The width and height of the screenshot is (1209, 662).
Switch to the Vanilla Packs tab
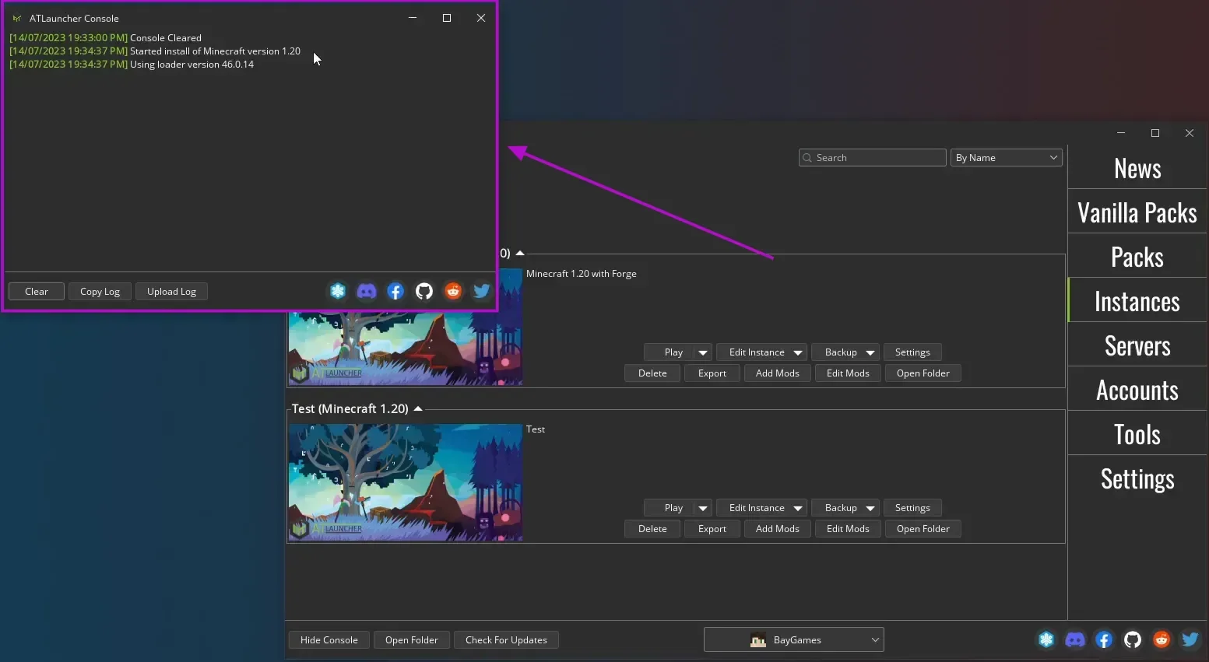[1137, 212]
